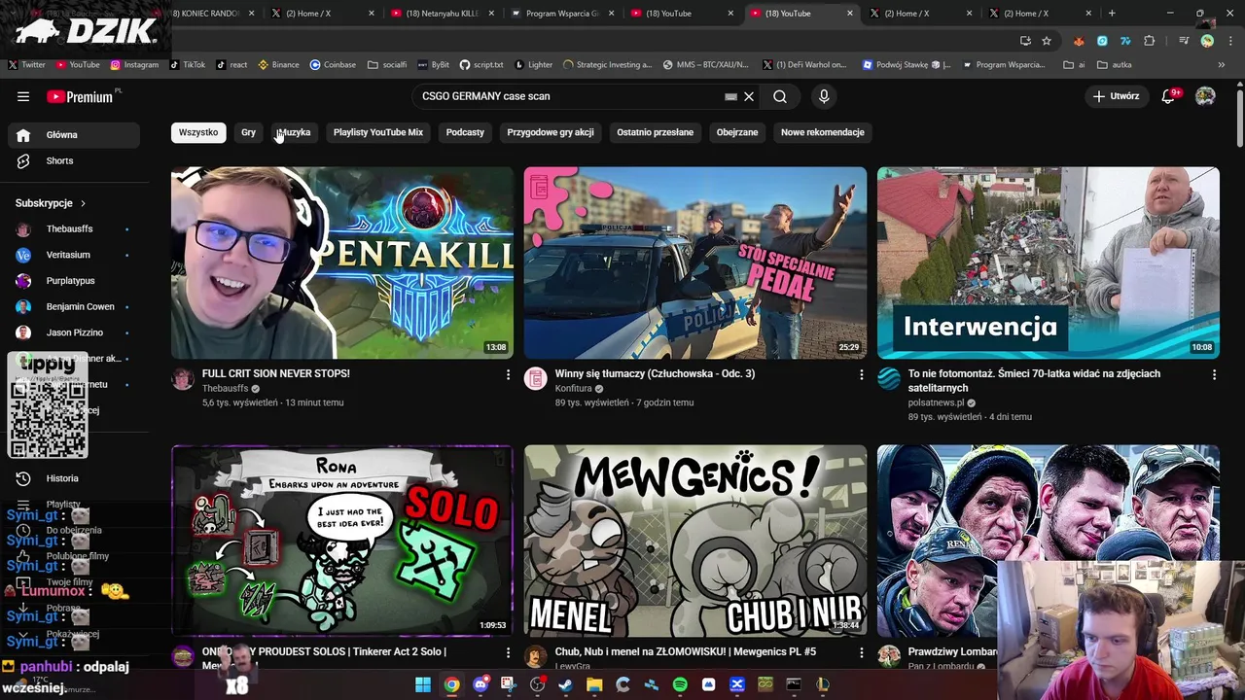Open Historia in the sidebar
Screen dimensions: 1245x700
(75, 478)
